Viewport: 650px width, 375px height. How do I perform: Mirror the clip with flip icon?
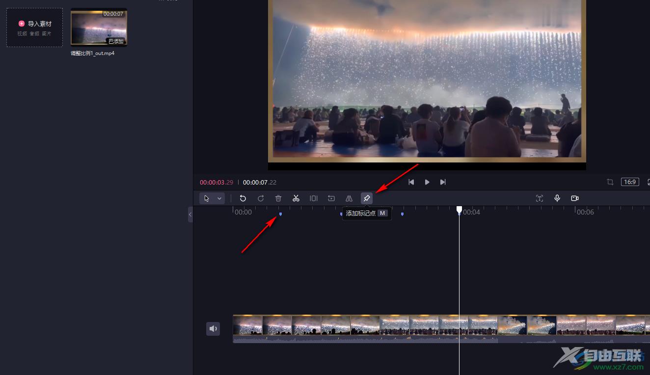(349, 198)
